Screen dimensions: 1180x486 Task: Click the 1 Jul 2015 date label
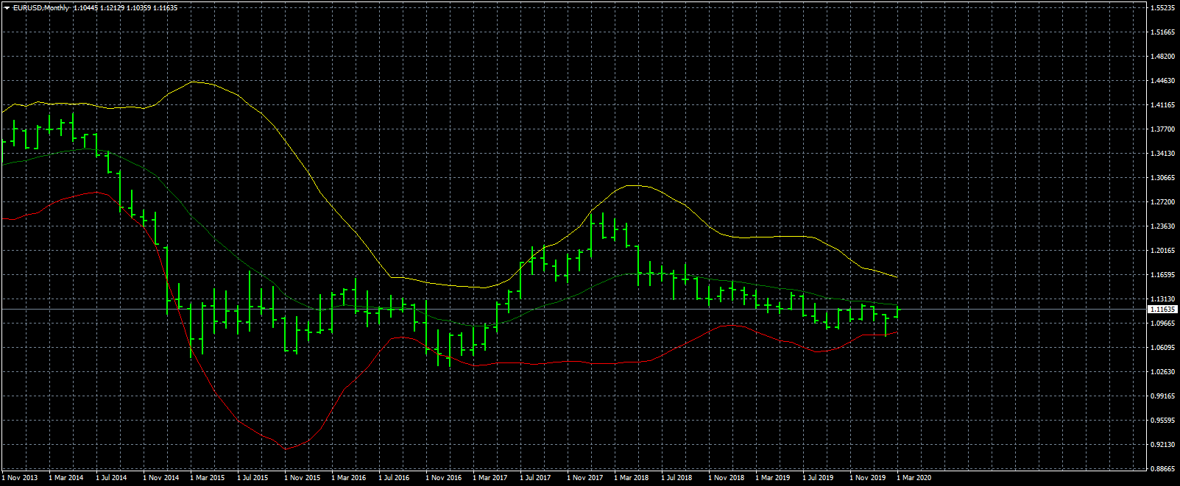pos(253,478)
